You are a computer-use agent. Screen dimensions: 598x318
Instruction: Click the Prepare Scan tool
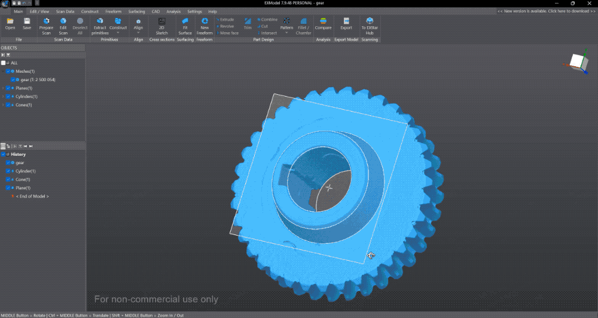(x=46, y=26)
